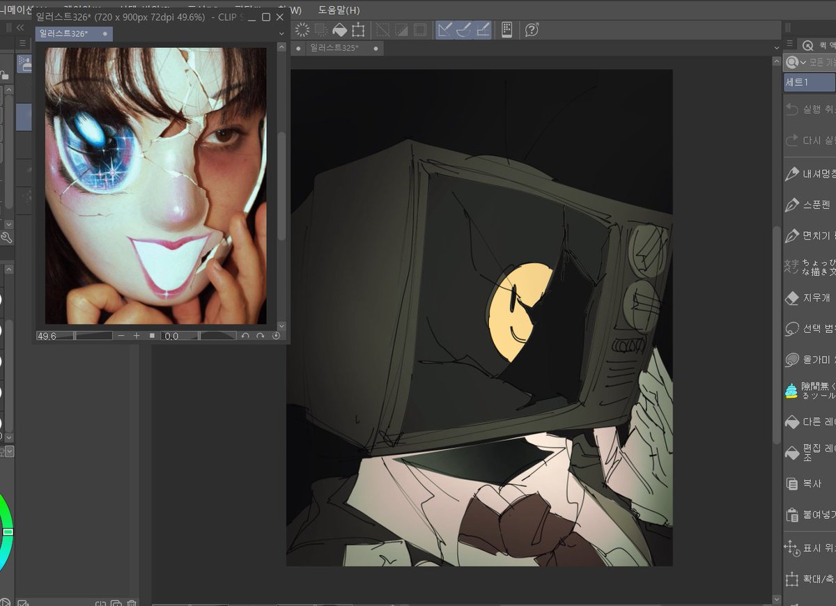Click the paint bucket Fill icon in command bar
This screenshot has width=836, height=606.
click(x=339, y=30)
